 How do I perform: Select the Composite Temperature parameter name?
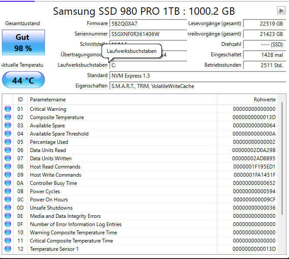57,117
